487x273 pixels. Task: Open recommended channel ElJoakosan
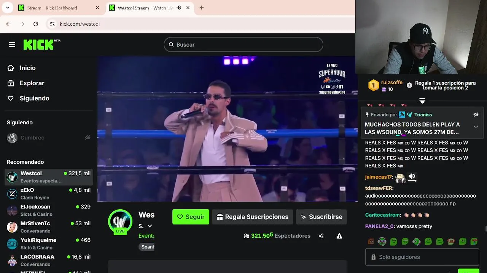click(x=49, y=210)
